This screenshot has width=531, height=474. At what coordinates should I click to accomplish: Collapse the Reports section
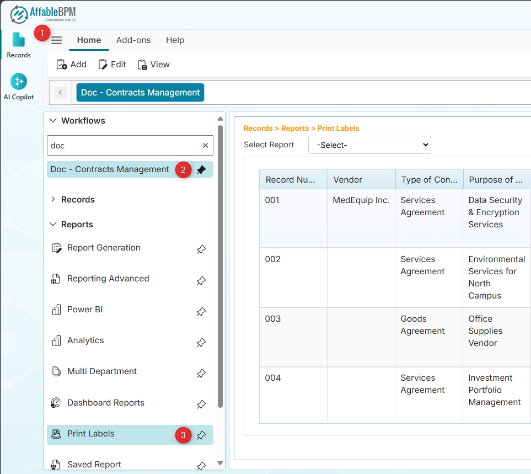[53, 225]
